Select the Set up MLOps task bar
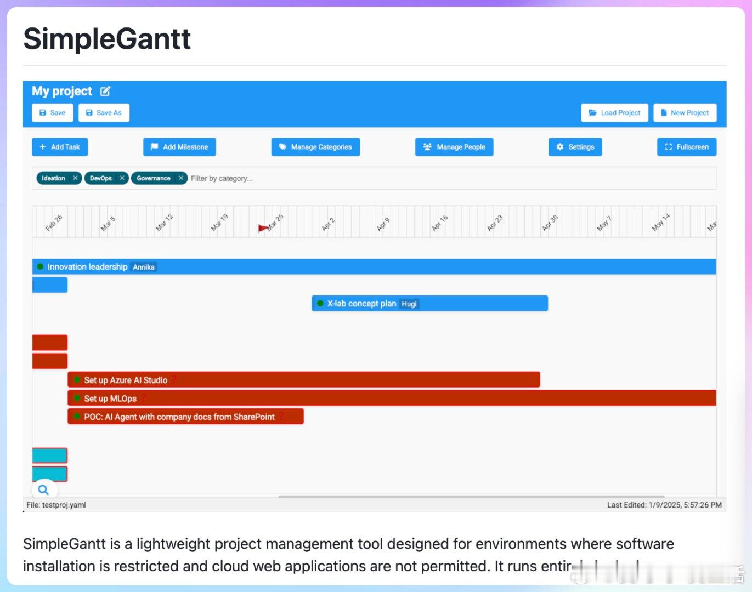This screenshot has height=592, width=752. click(392, 399)
